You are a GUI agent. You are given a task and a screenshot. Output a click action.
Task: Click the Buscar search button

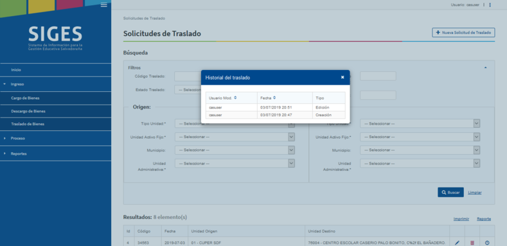click(450, 192)
